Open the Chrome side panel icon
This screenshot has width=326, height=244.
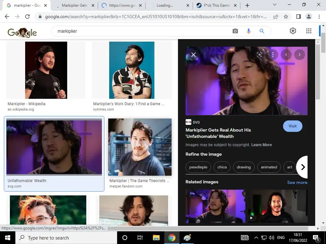(x=299, y=17)
